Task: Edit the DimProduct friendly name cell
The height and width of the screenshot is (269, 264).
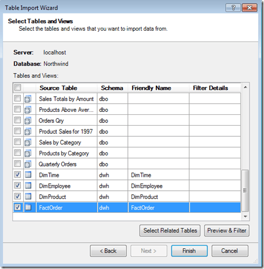Action: click(x=159, y=197)
